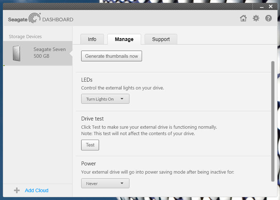Open the Never power-saving dropdown
The image size is (280, 200).
click(x=105, y=183)
